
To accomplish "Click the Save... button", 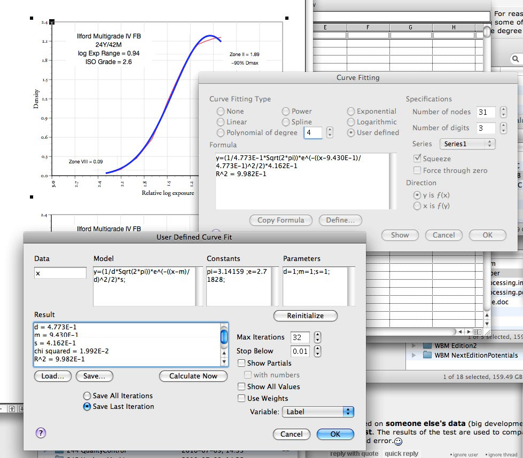I will [95, 376].
